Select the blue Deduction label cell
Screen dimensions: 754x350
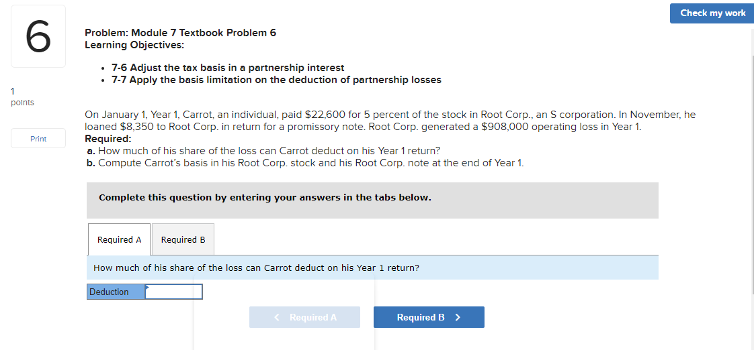(x=116, y=292)
